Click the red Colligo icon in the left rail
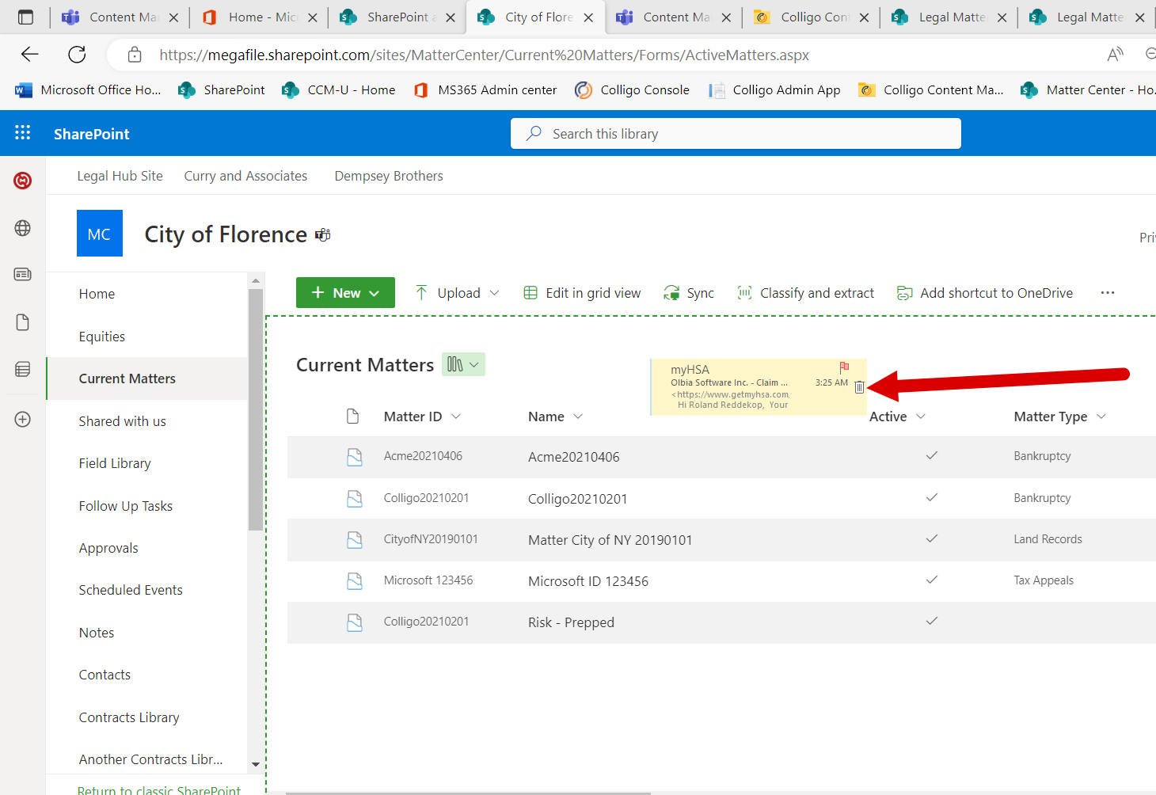 [x=22, y=180]
